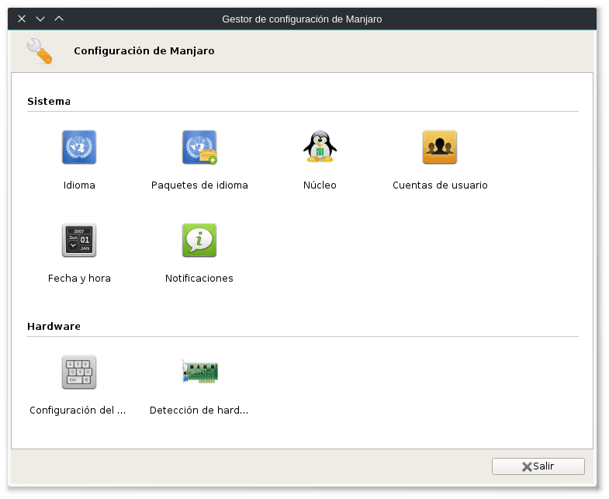Open the Fecha y hora clock icon

pos(79,240)
